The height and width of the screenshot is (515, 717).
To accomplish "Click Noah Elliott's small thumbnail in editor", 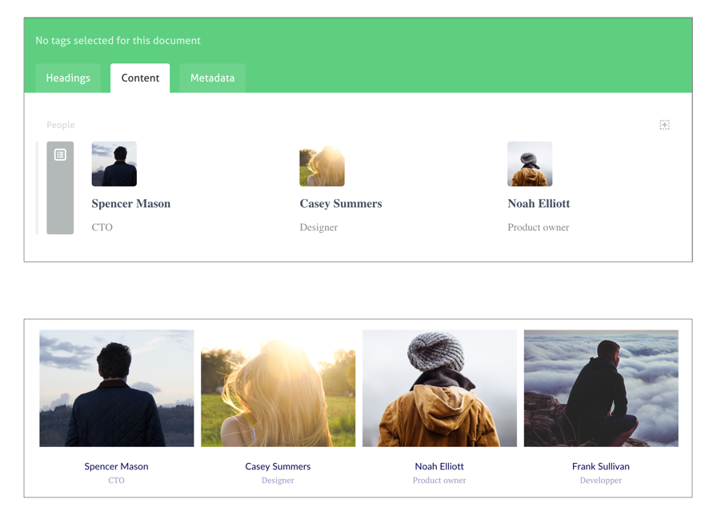I will 530,164.
